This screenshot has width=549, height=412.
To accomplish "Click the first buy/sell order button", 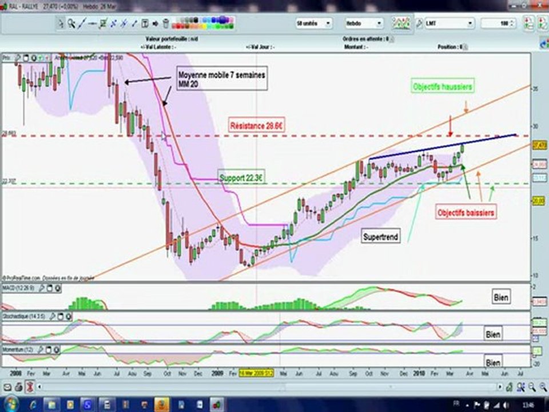I will click(x=528, y=23).
